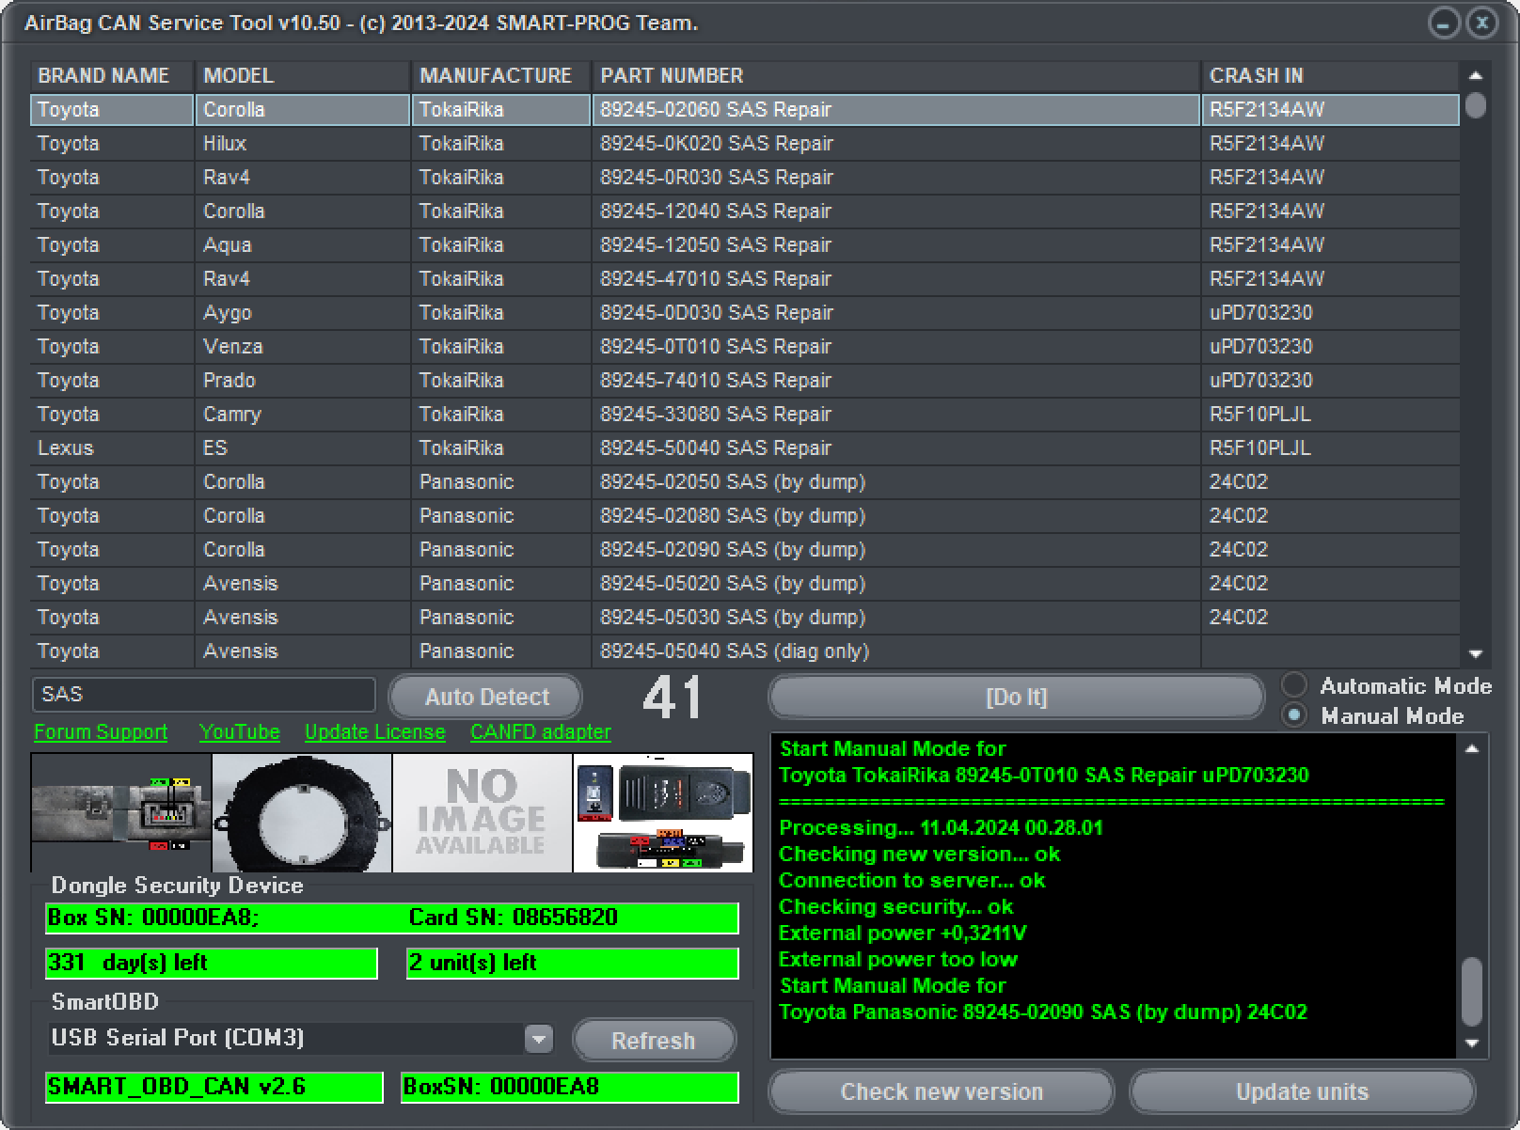Click the Update units button
Image resolution: width=1520 pixels, height=1130 pixels.
[x=1302, y=1091]
